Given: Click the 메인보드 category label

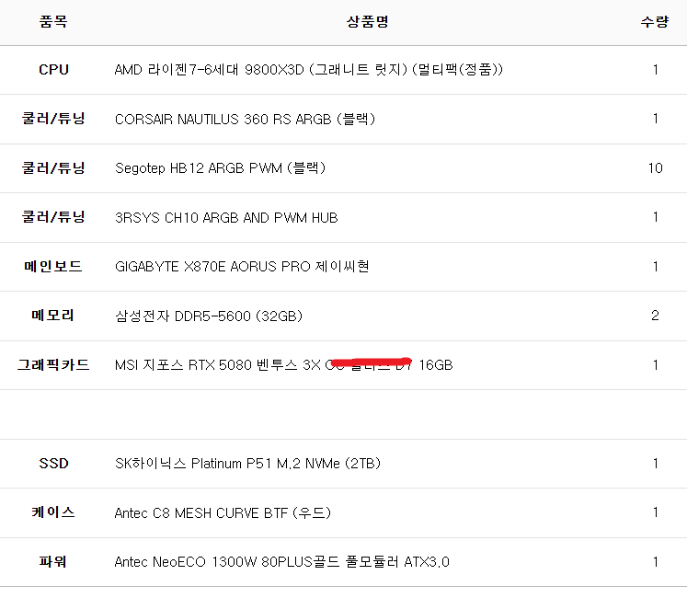Looking at the screenshot, I should [x=53, y=267].
